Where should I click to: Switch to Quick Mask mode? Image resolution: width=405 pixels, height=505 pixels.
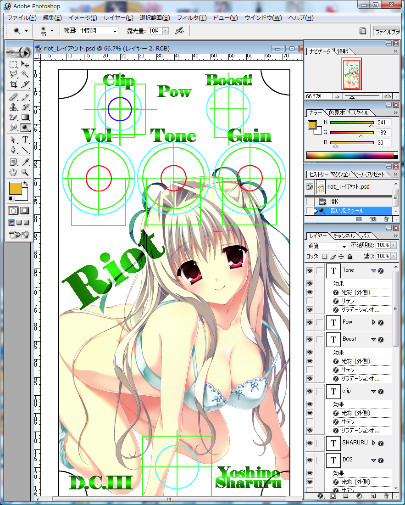(x=25, y=211)
